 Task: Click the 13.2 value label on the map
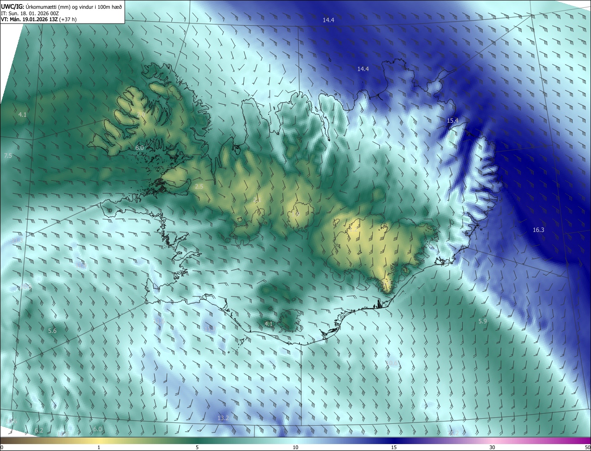pos(223,418)
